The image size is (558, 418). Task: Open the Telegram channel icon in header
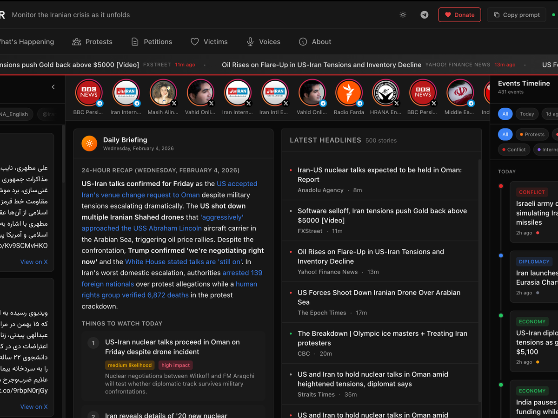point(425,15)
